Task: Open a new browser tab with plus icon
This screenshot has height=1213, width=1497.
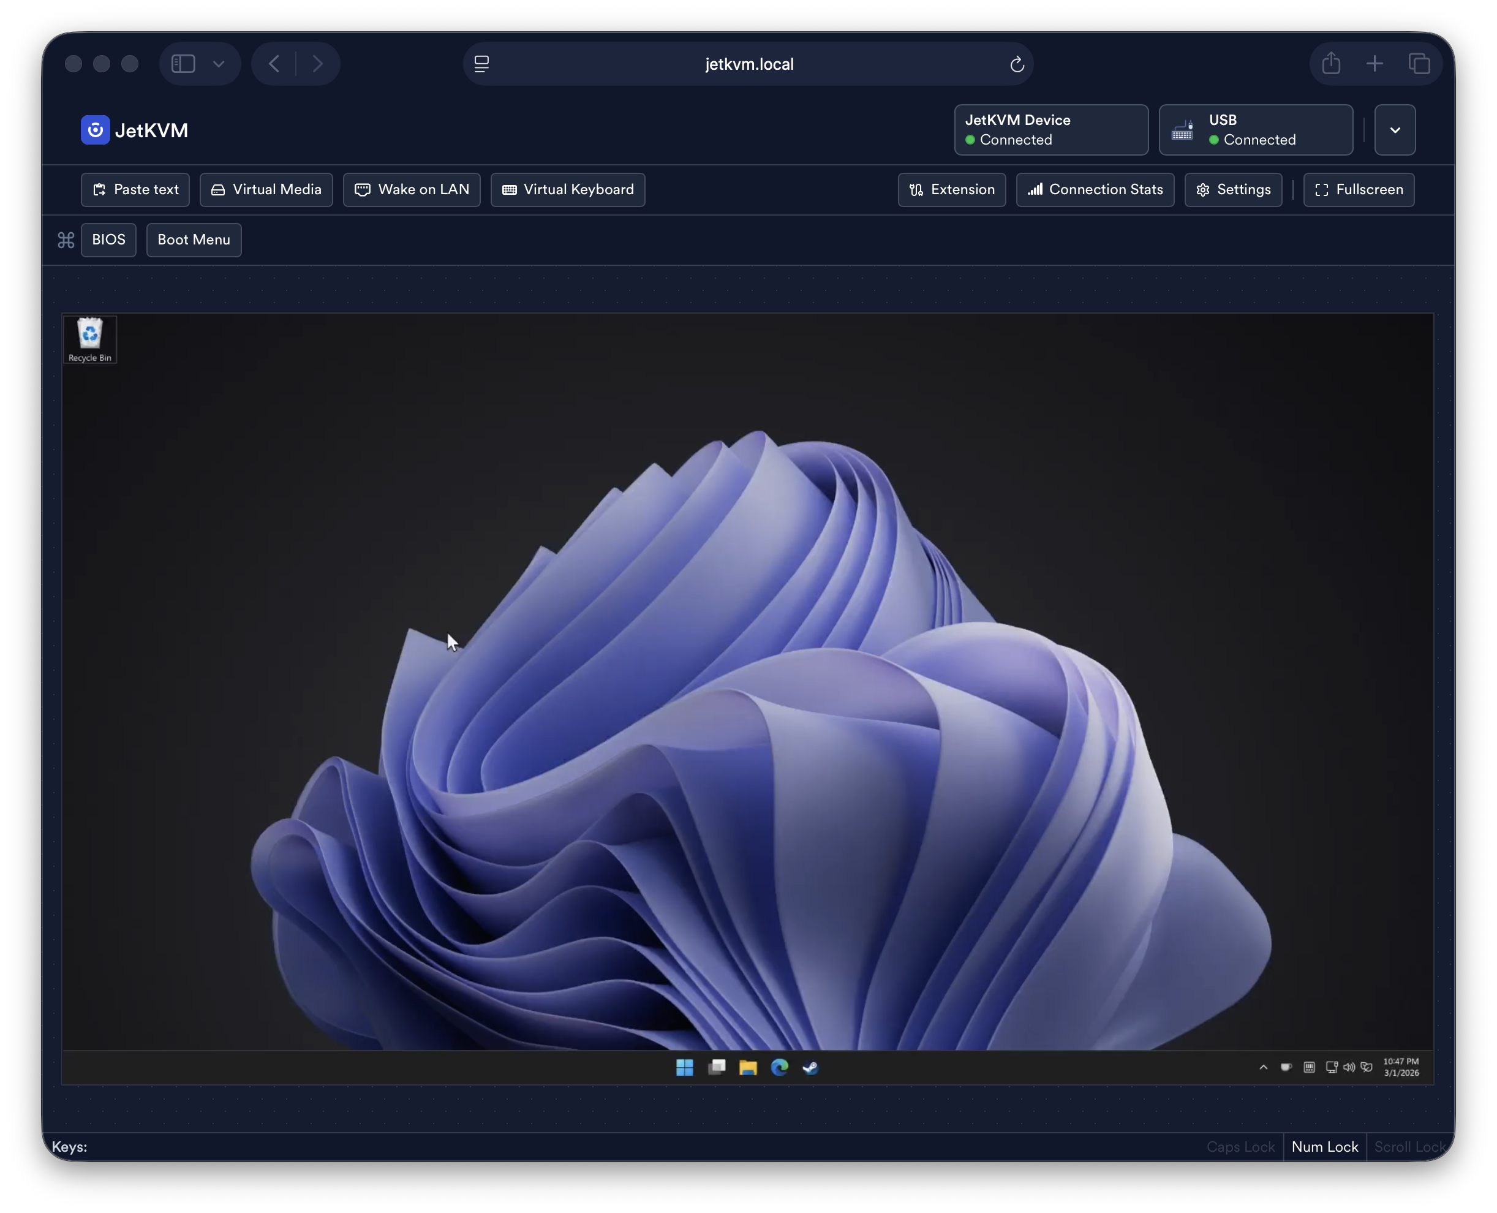Action: pyautogui.click(x=1374, y=64)
